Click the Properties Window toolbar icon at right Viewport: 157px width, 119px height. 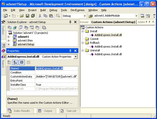point(148,16)
